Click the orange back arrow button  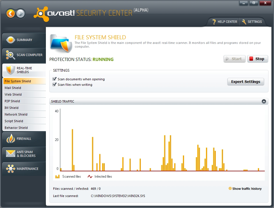(11, 13)
